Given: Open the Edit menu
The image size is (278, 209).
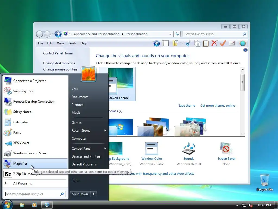Looking at the screenshot, I should 50,43.
